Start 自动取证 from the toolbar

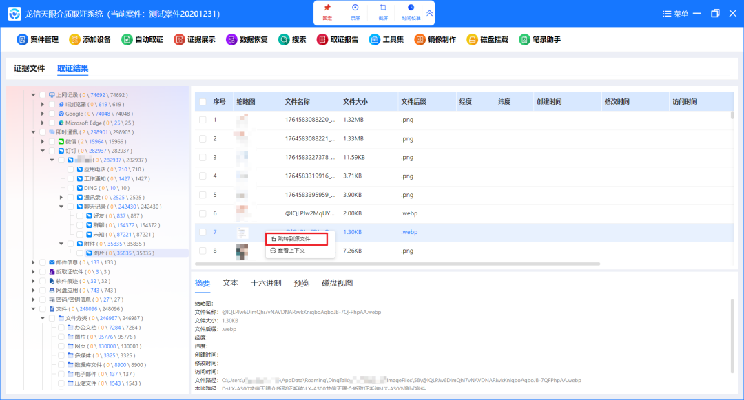pyautogui.click(x=143, y=40)
